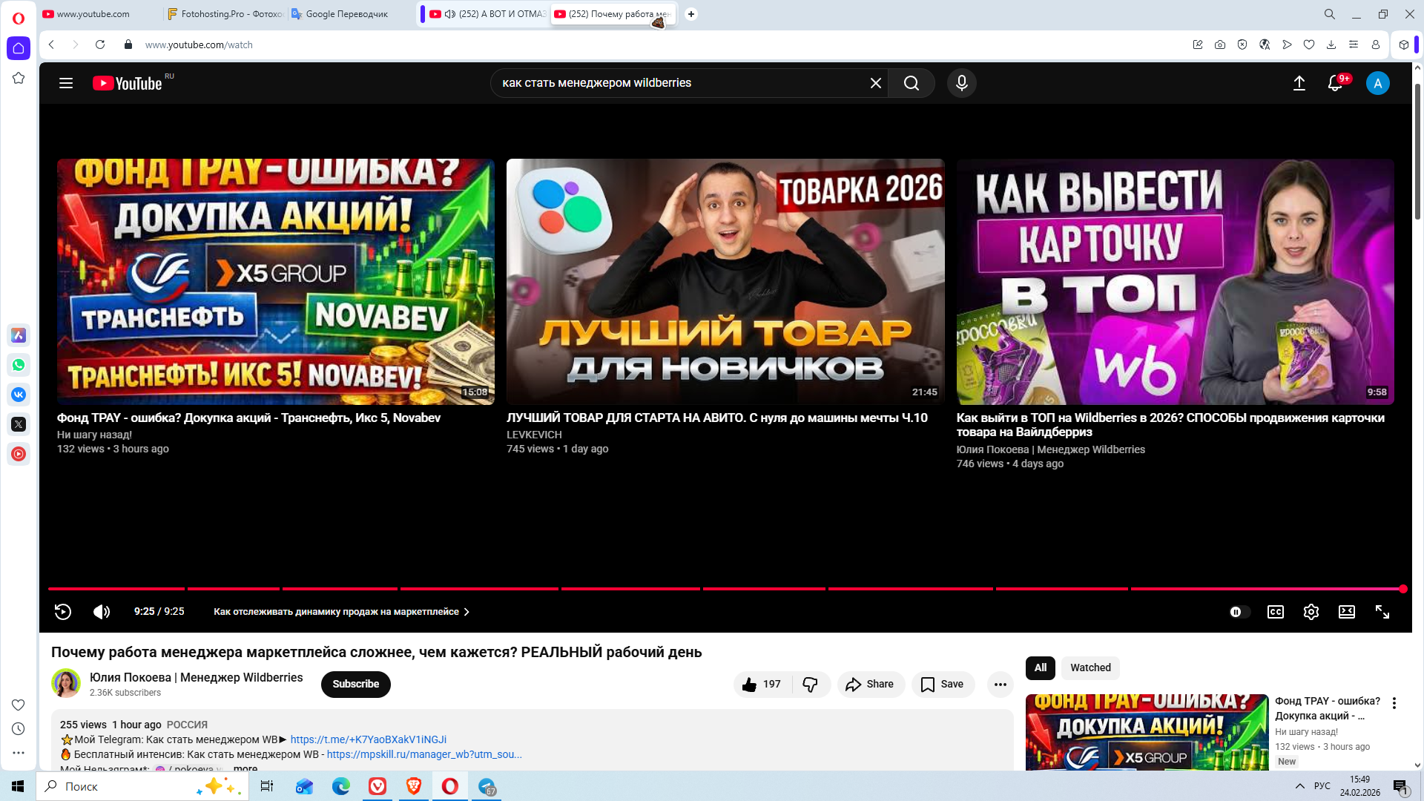Subscribe to Юлия Покоева channel
This screenshot has width=1424, height=801.
click(355, 684)
